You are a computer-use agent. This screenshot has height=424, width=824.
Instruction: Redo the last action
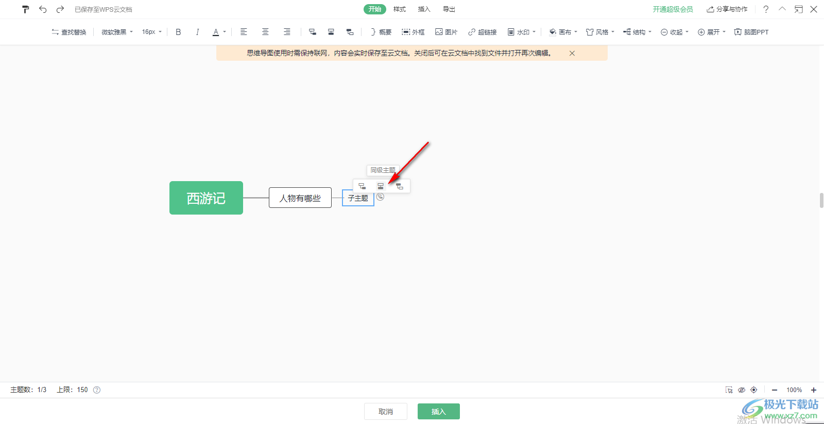[x=60, y=9]
